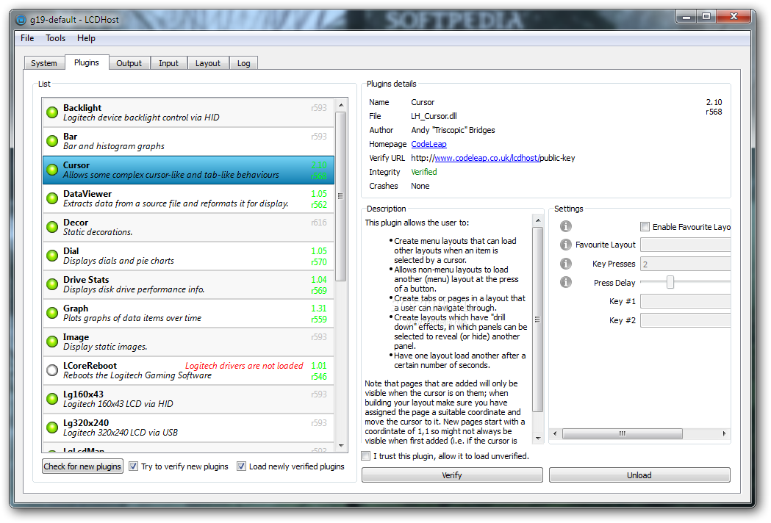Select the Backlight plugin row

coord(189,112)
